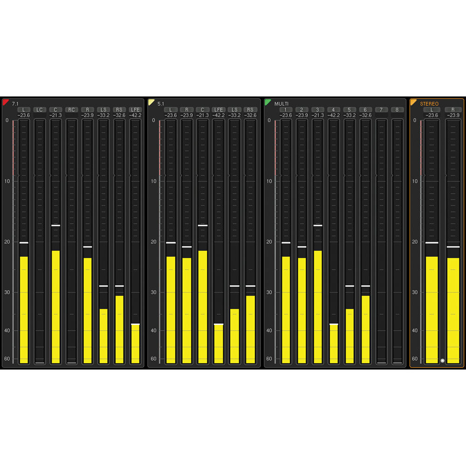Select channel 4 label in MULTI panel
This screenshot has height=466, width=466.
point(334,110)
